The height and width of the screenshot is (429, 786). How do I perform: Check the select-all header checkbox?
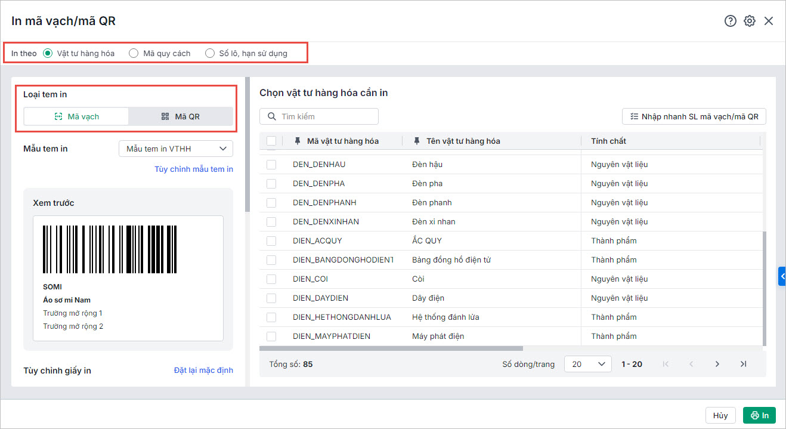271,141
